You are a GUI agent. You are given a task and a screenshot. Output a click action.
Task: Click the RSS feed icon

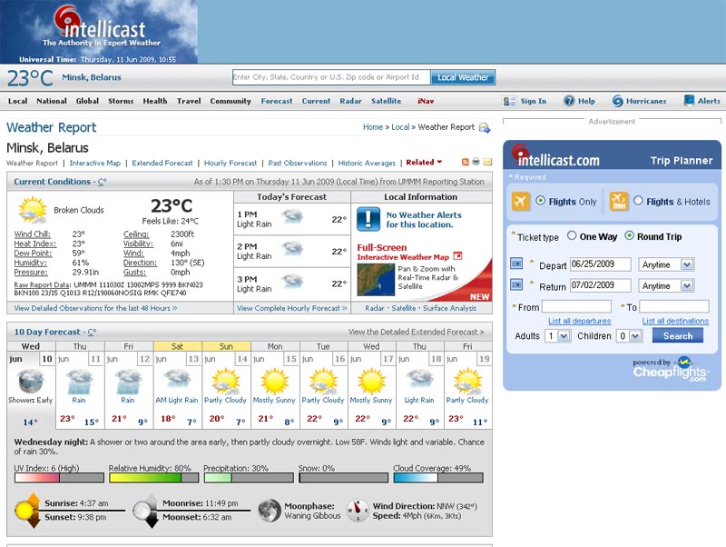click(466, 162)
